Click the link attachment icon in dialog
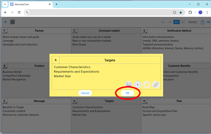The image size is (211, 134). [x=156, y=85]
